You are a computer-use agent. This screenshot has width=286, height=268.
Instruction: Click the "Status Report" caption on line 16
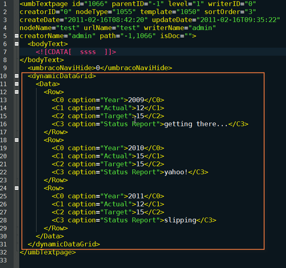130,124
